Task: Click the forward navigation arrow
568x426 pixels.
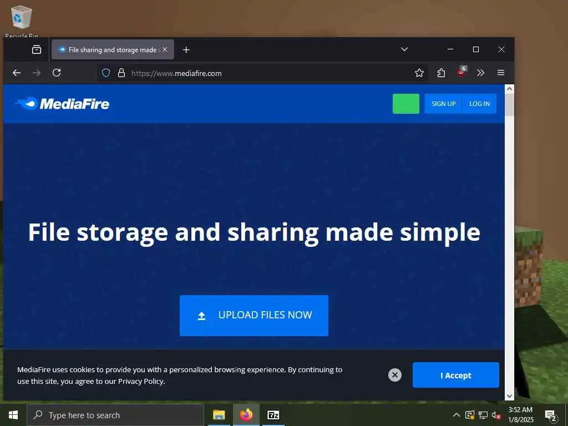Action: coord(37,73)
